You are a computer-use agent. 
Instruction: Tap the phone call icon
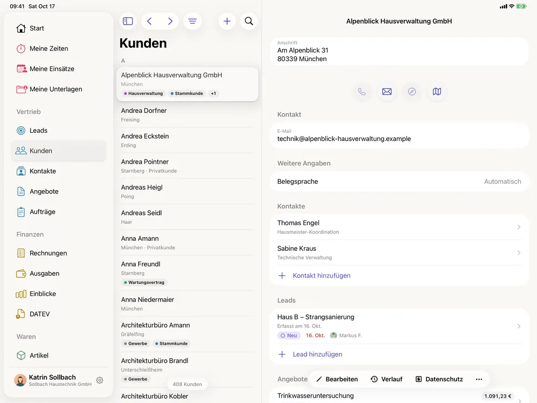361,91
